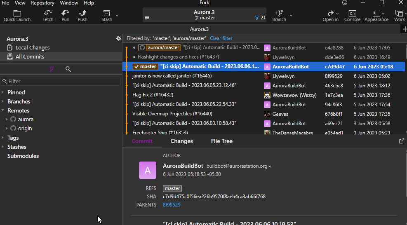Click the commit list vertical scrollbar

click(406, 52)
